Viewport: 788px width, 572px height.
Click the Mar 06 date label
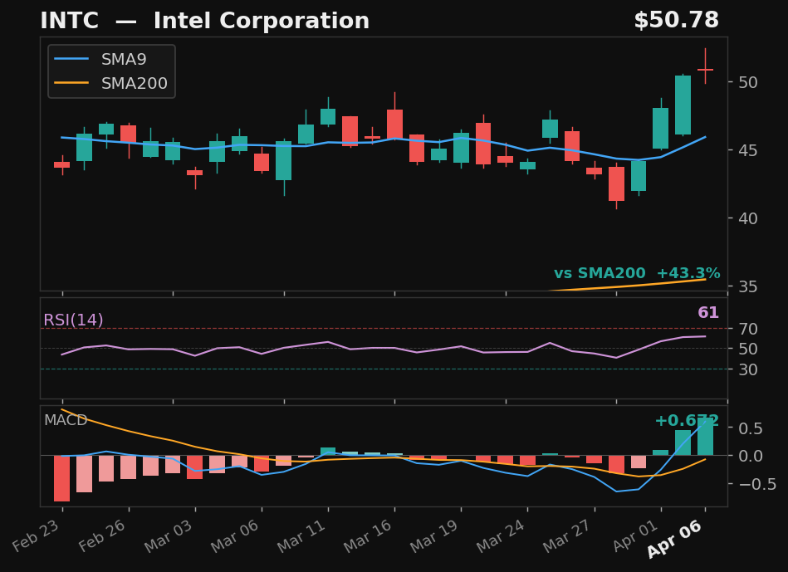(235, 535)
